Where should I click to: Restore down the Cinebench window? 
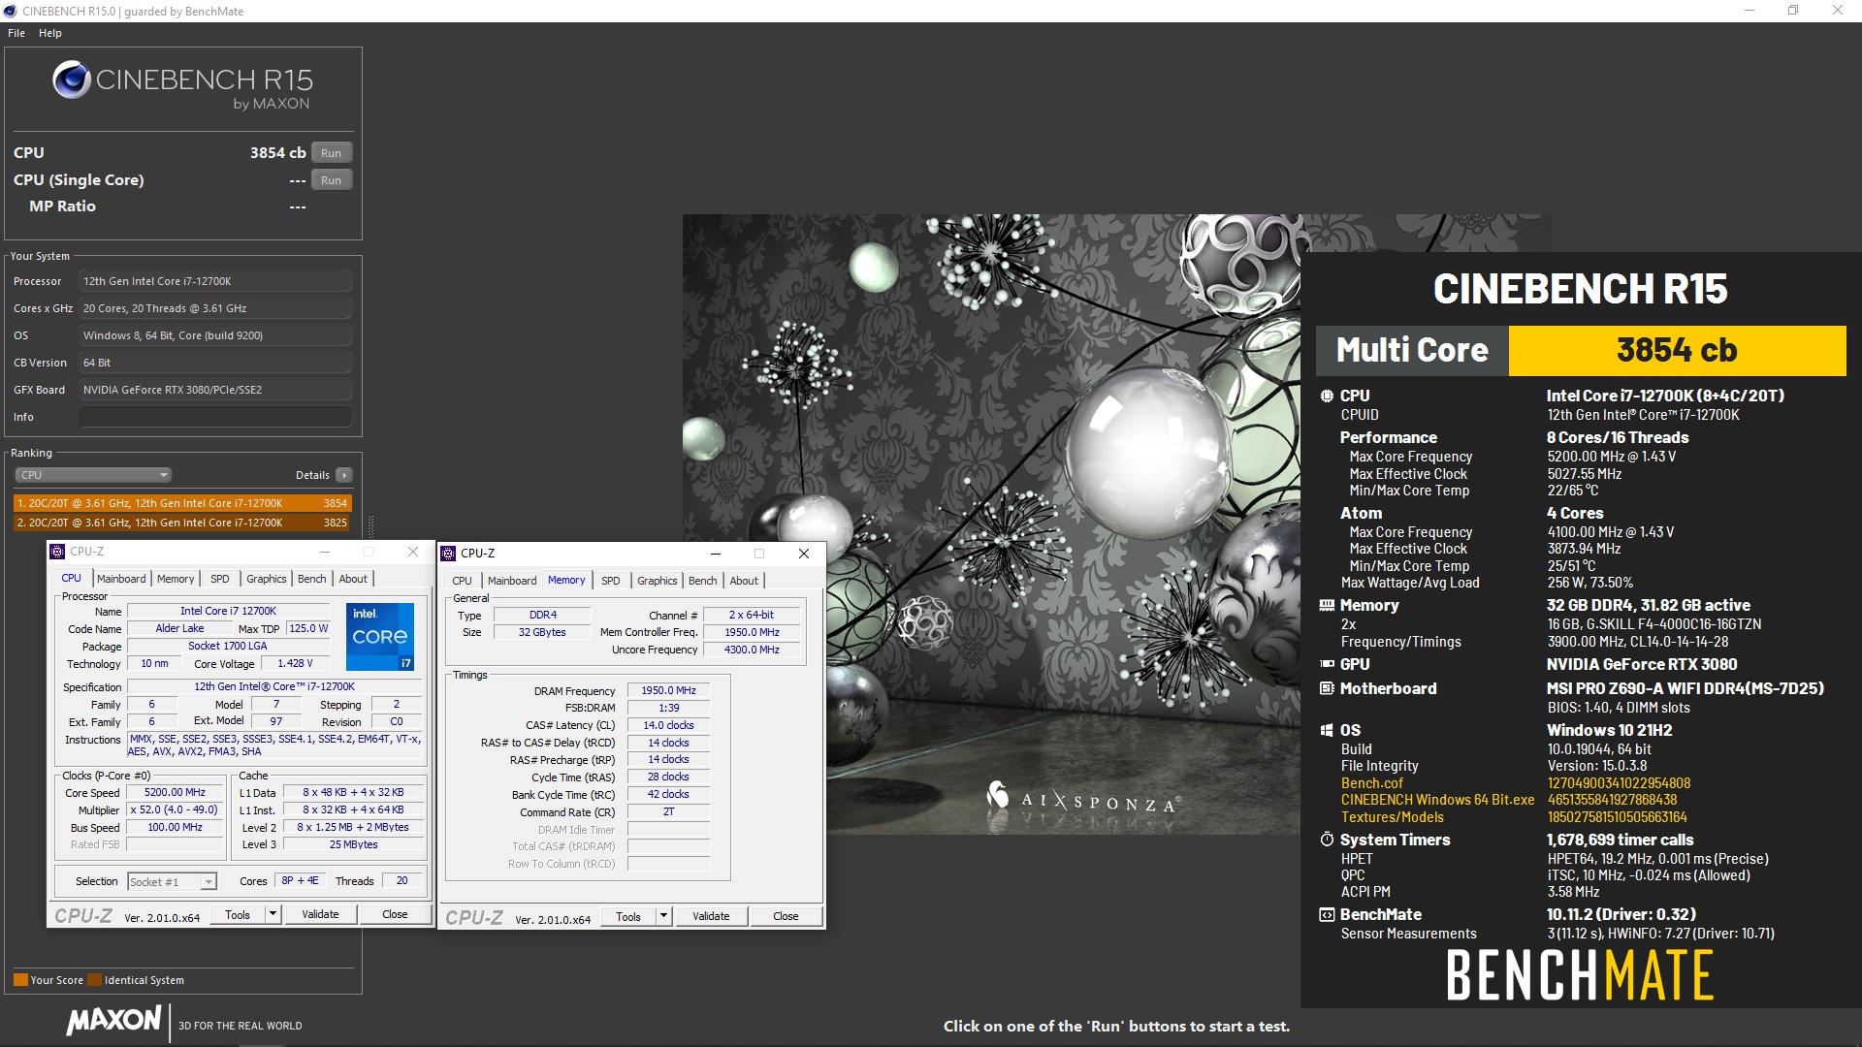pyautogui.click(x=1793, y=11)
